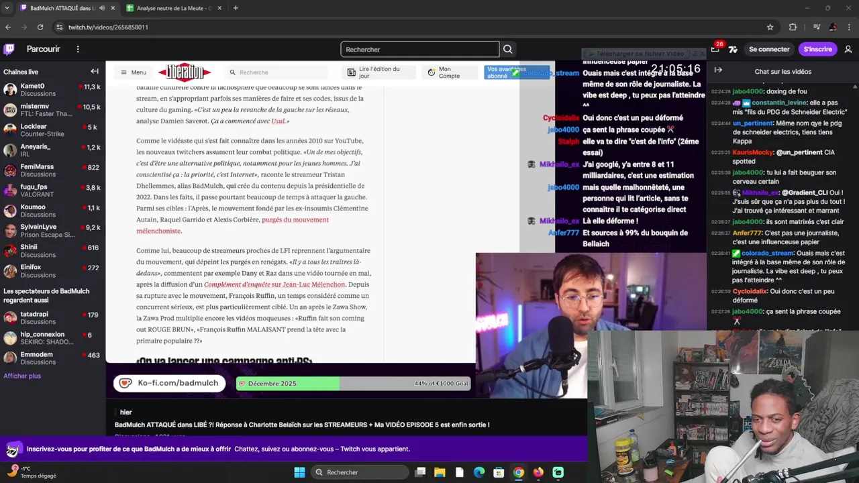Open the notifications inbox with 28 badge
The height and width of the screenshot is (483, 859).
(x=715, y=48)
